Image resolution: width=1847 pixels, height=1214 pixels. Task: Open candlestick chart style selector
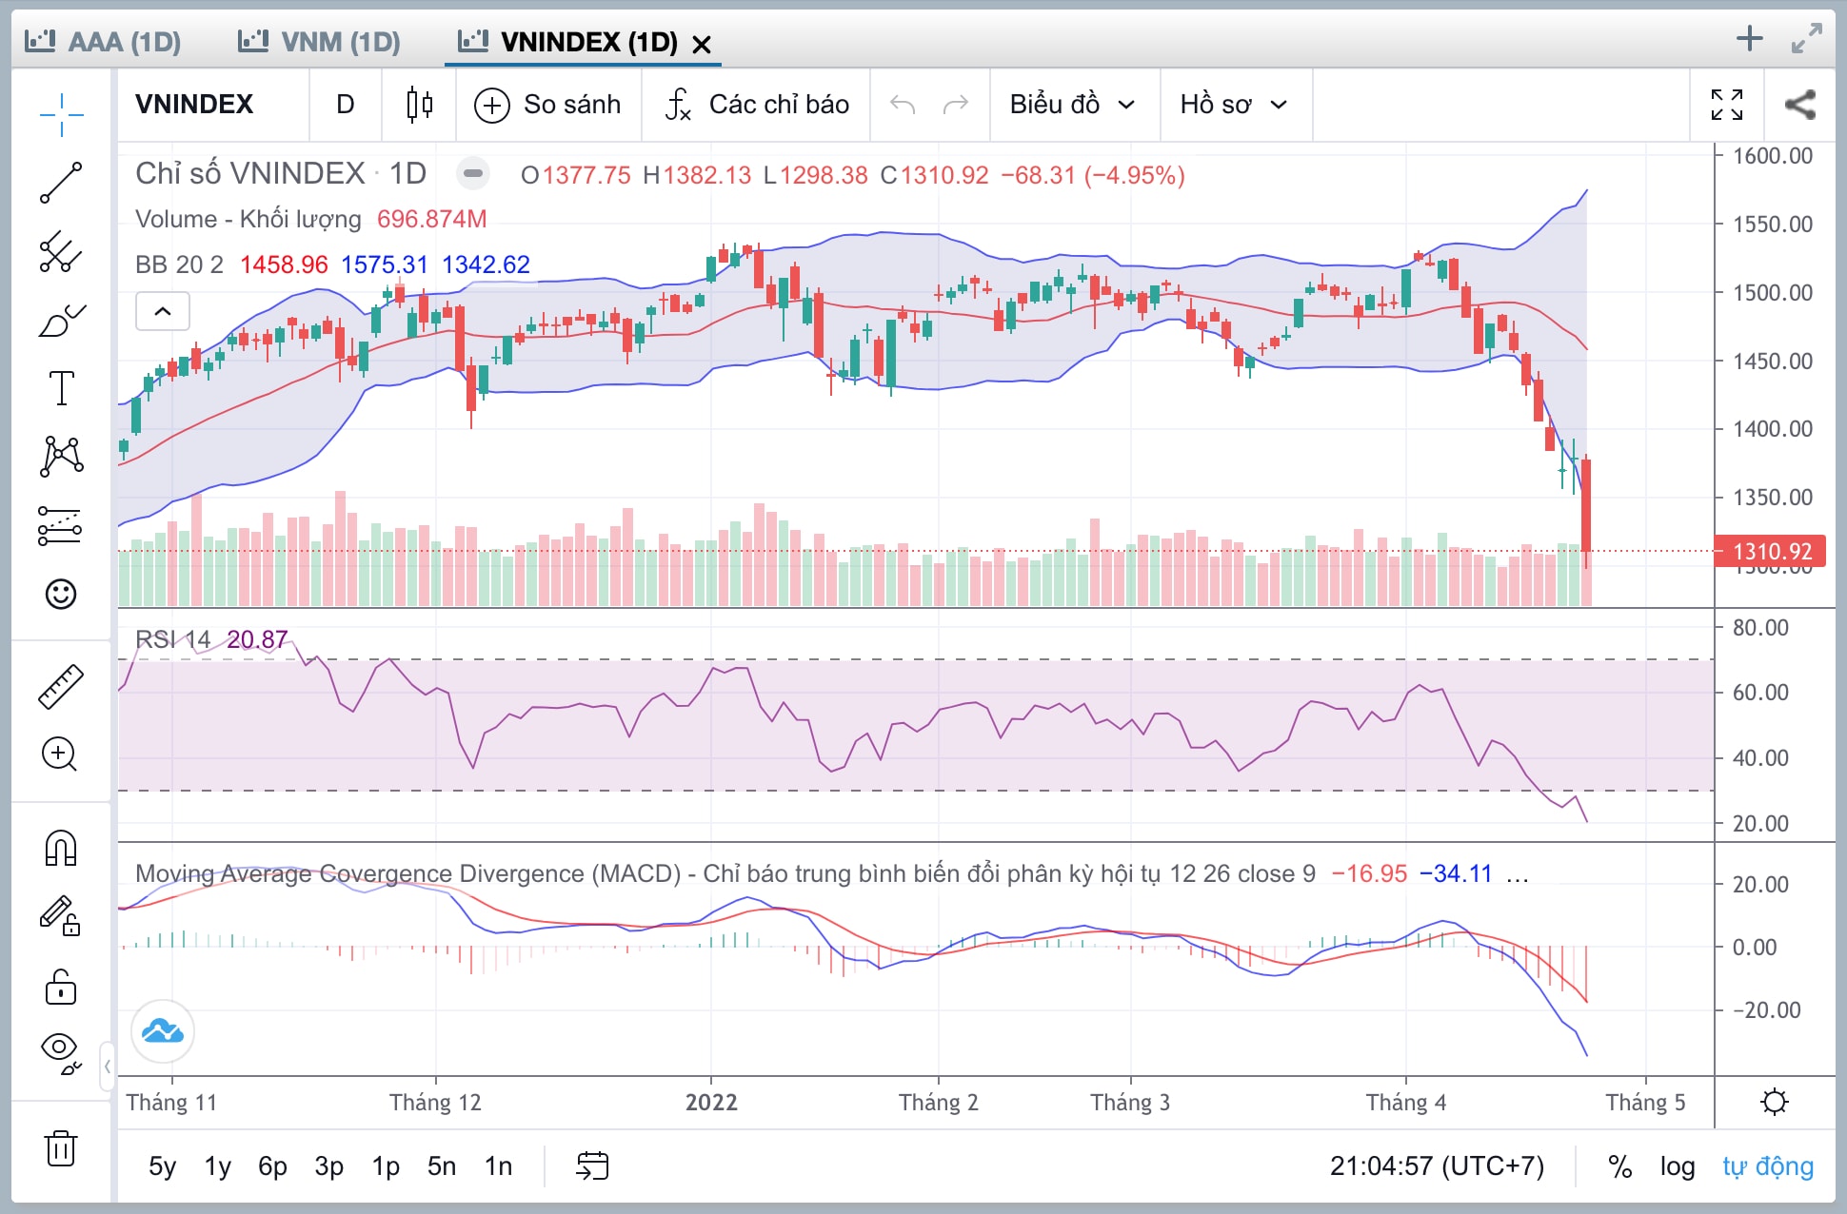(419, 105)
